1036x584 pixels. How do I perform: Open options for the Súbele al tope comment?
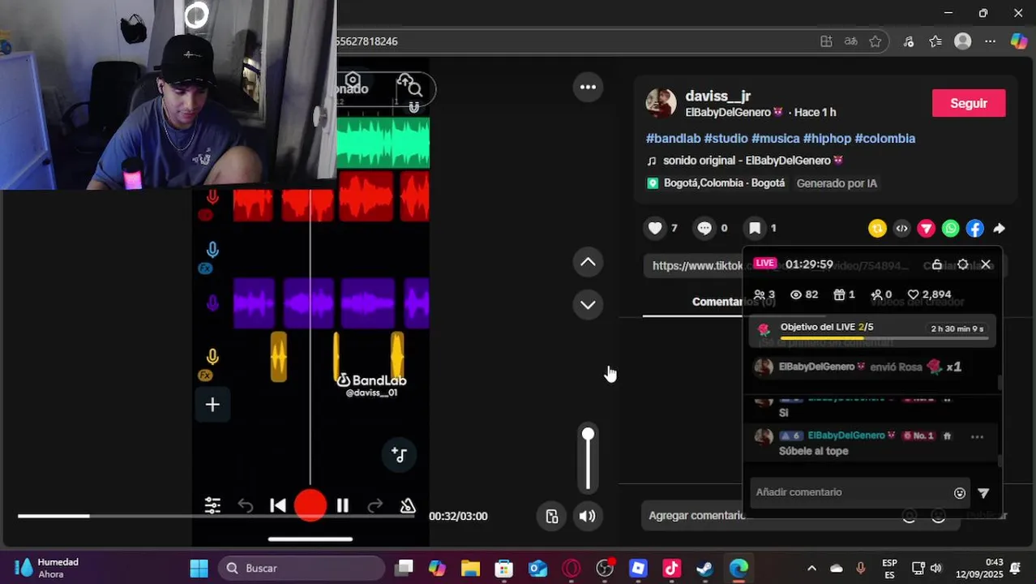tap(977, 436)
